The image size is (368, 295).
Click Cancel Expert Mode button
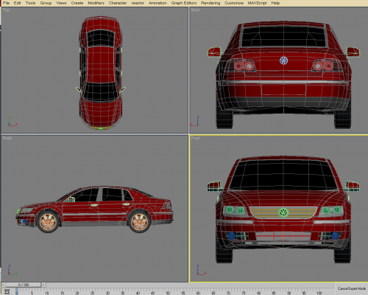pyautogui.click(x=352, y=288)
